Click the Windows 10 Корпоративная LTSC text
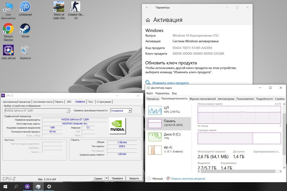Image resolution: width=287 pixels, height=191 pixels. tap(195, 36)
